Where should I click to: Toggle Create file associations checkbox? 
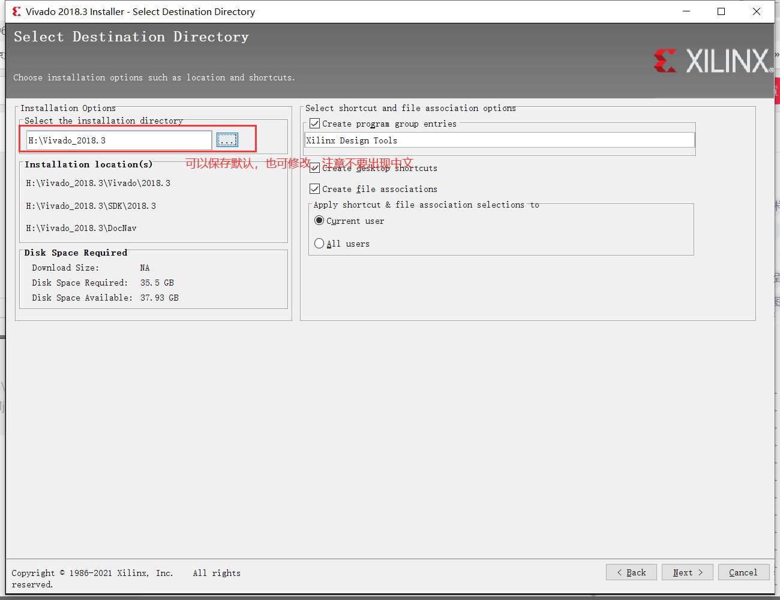315,188
